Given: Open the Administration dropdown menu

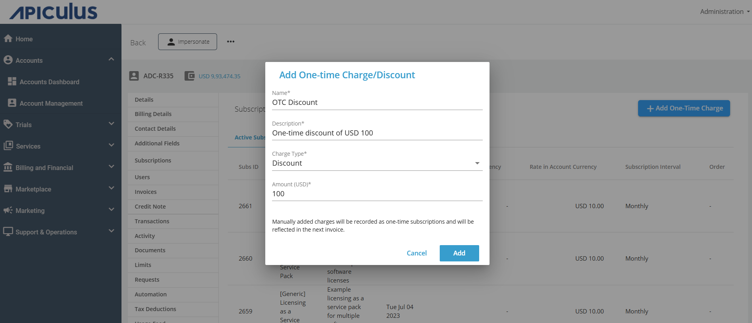Looking at the screenshot, I should click(725, 12).
